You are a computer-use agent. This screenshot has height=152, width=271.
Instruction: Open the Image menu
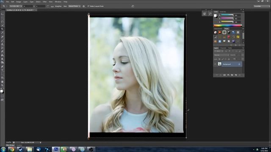tap(19, 2)
